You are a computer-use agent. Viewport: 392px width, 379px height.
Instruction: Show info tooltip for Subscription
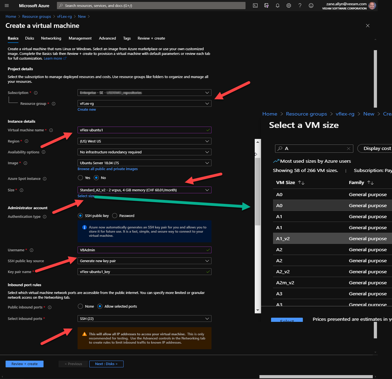36,93
